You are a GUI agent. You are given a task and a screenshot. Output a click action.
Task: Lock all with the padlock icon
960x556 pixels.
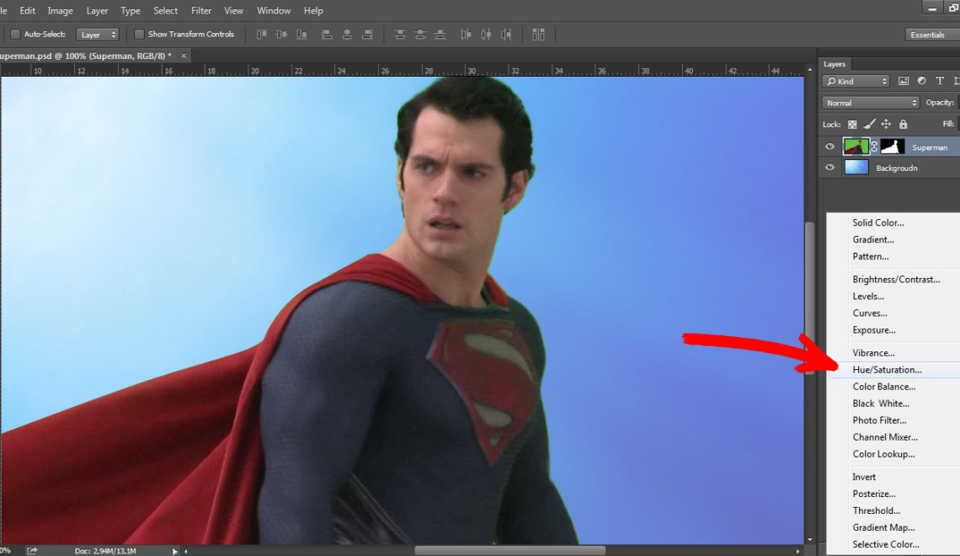[x=903, y=125]
